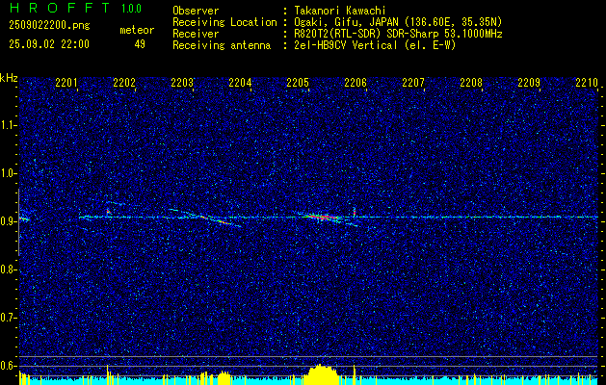Select the filename 2509022200.png
The height and width of the screenshot is (385, 606).
point(49,25)
